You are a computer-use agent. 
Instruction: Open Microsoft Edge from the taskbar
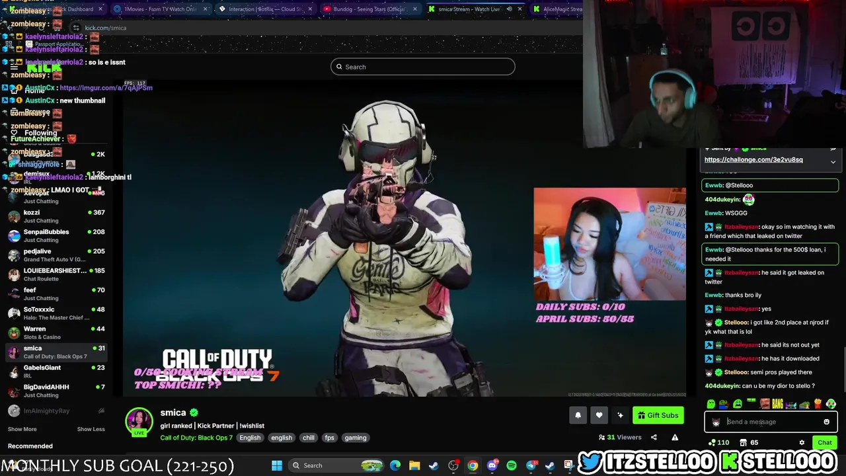tap(395, 465)
